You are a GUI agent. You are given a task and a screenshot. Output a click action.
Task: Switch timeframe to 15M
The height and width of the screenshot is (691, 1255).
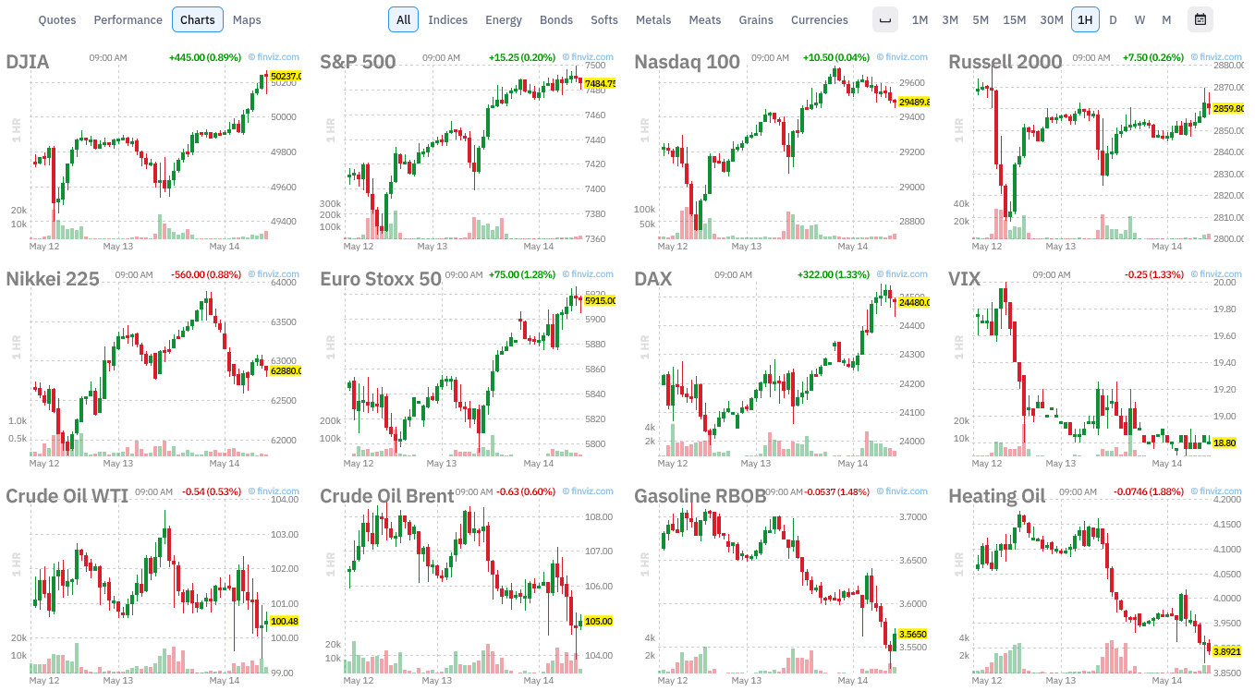[x=1014, y=19]
